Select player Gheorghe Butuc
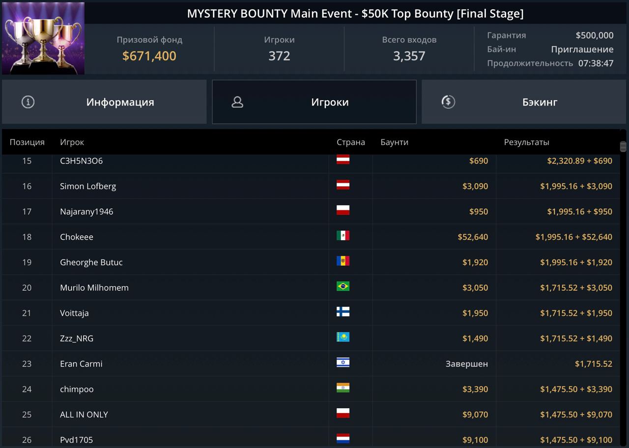Image resolution: width=629 pixels, height=448 pixels. (91, 262)
